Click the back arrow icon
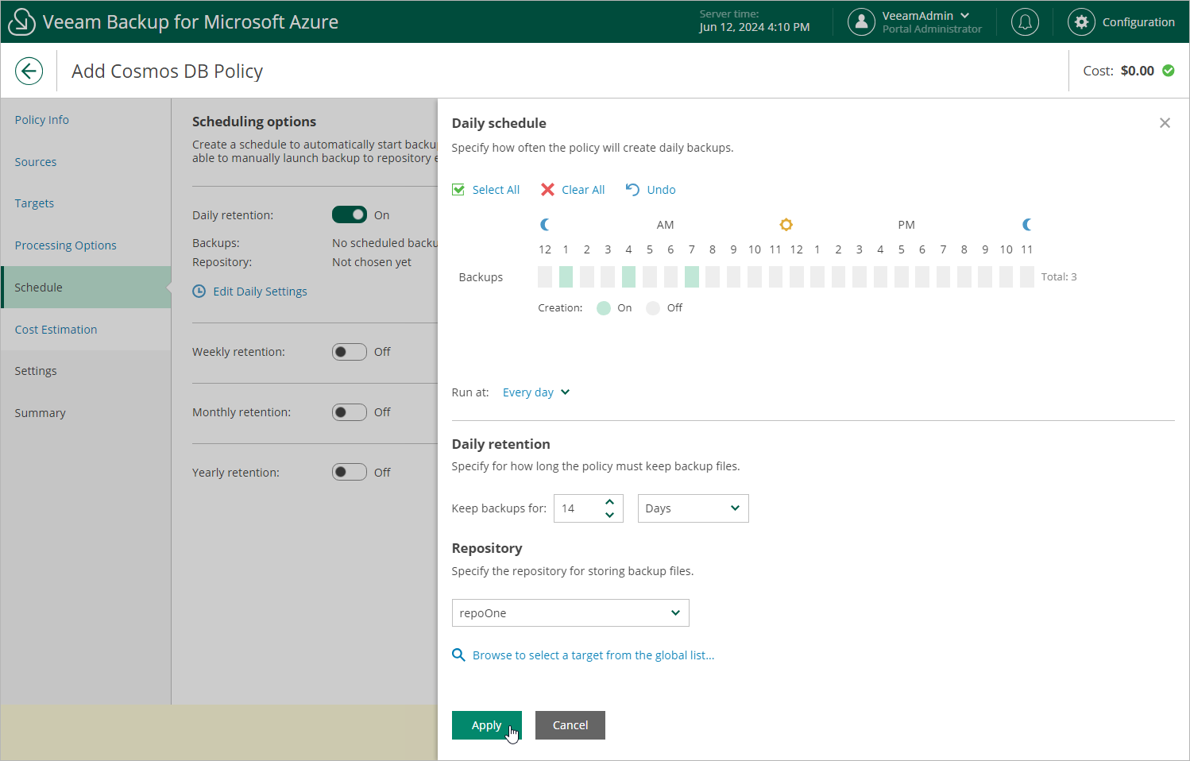 29,71
